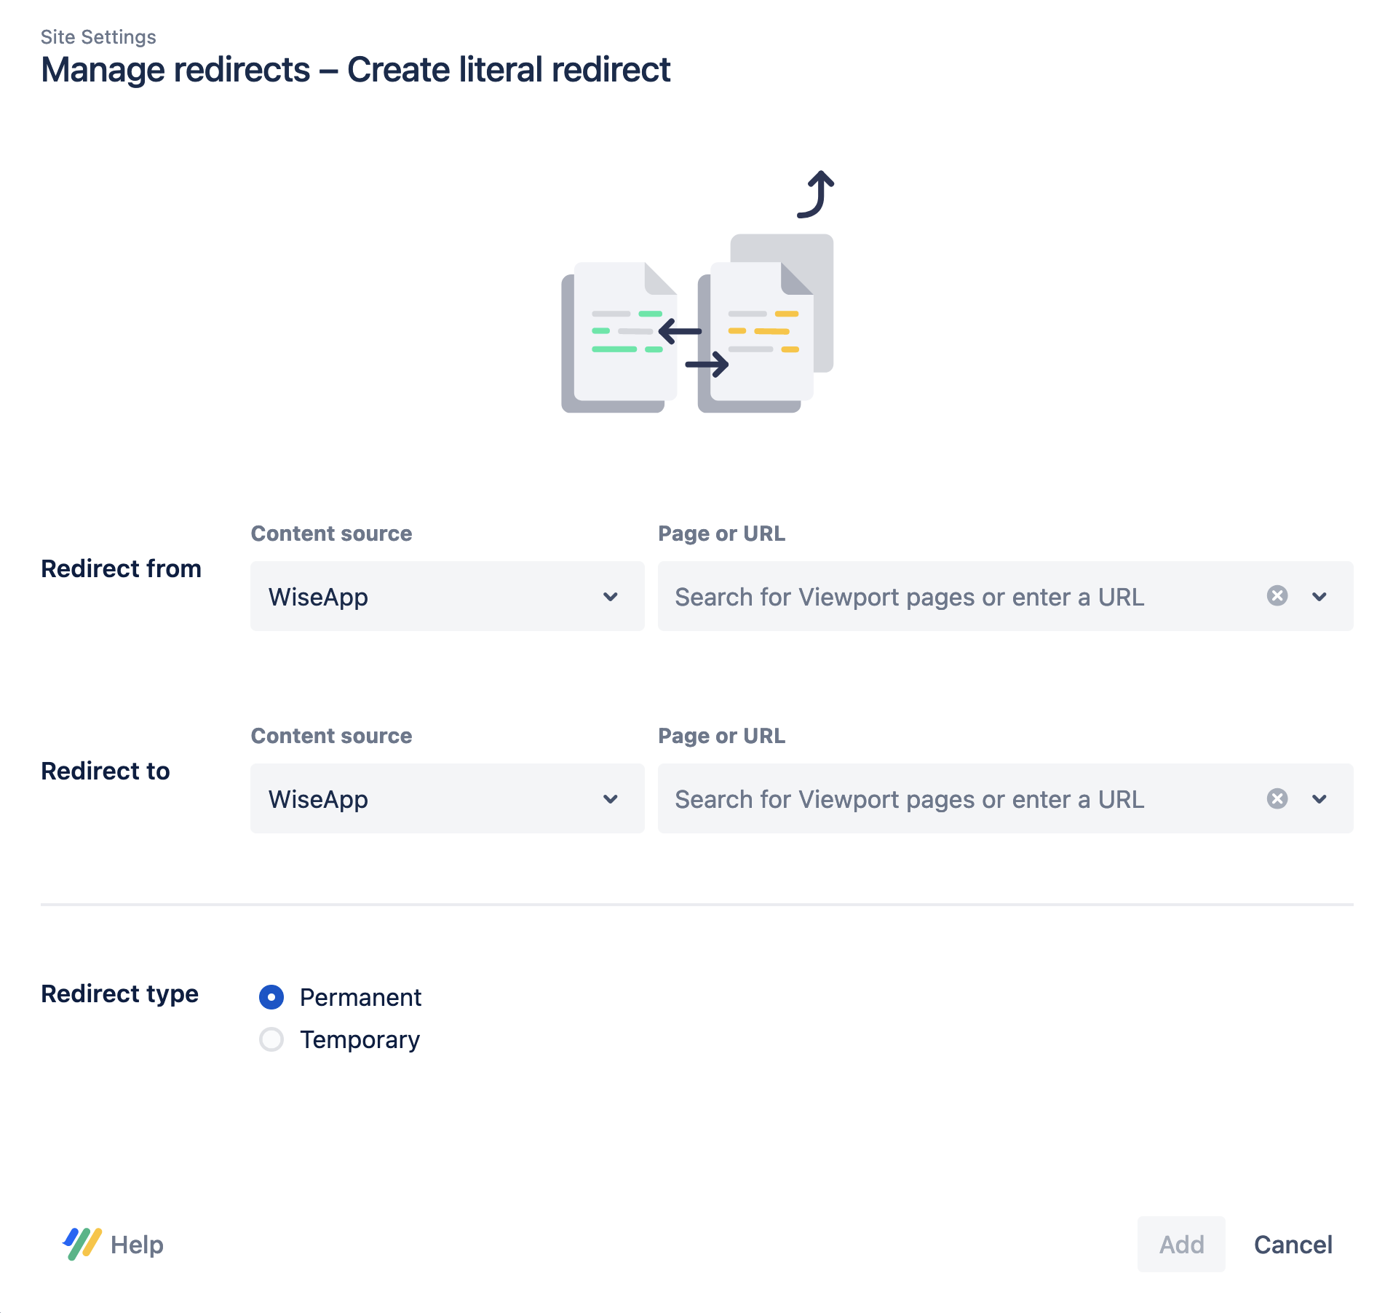Expand the Redirect from page suggestions chevron
The height and width of the screenshot is (1313, 1393).
point(1319,596)
